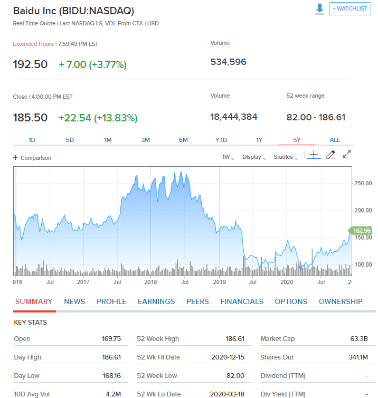Select the pencil drawing tool icon
Viewport: 378px width, 398px height.
[330, 155]
